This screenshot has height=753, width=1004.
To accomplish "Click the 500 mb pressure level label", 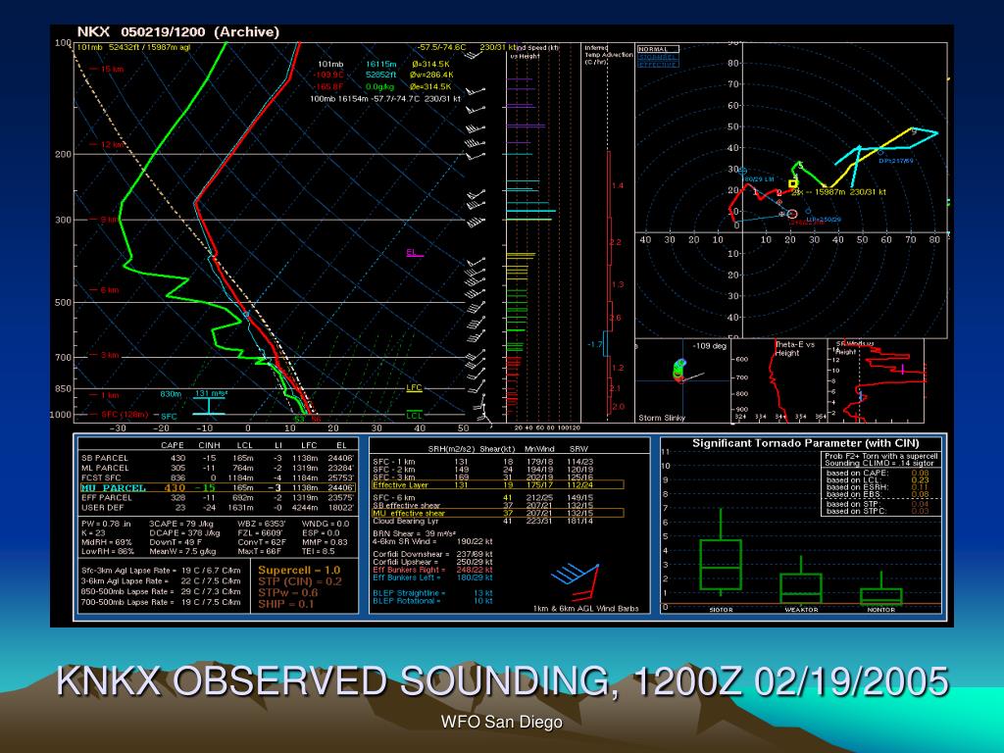I will click(64, 302).
